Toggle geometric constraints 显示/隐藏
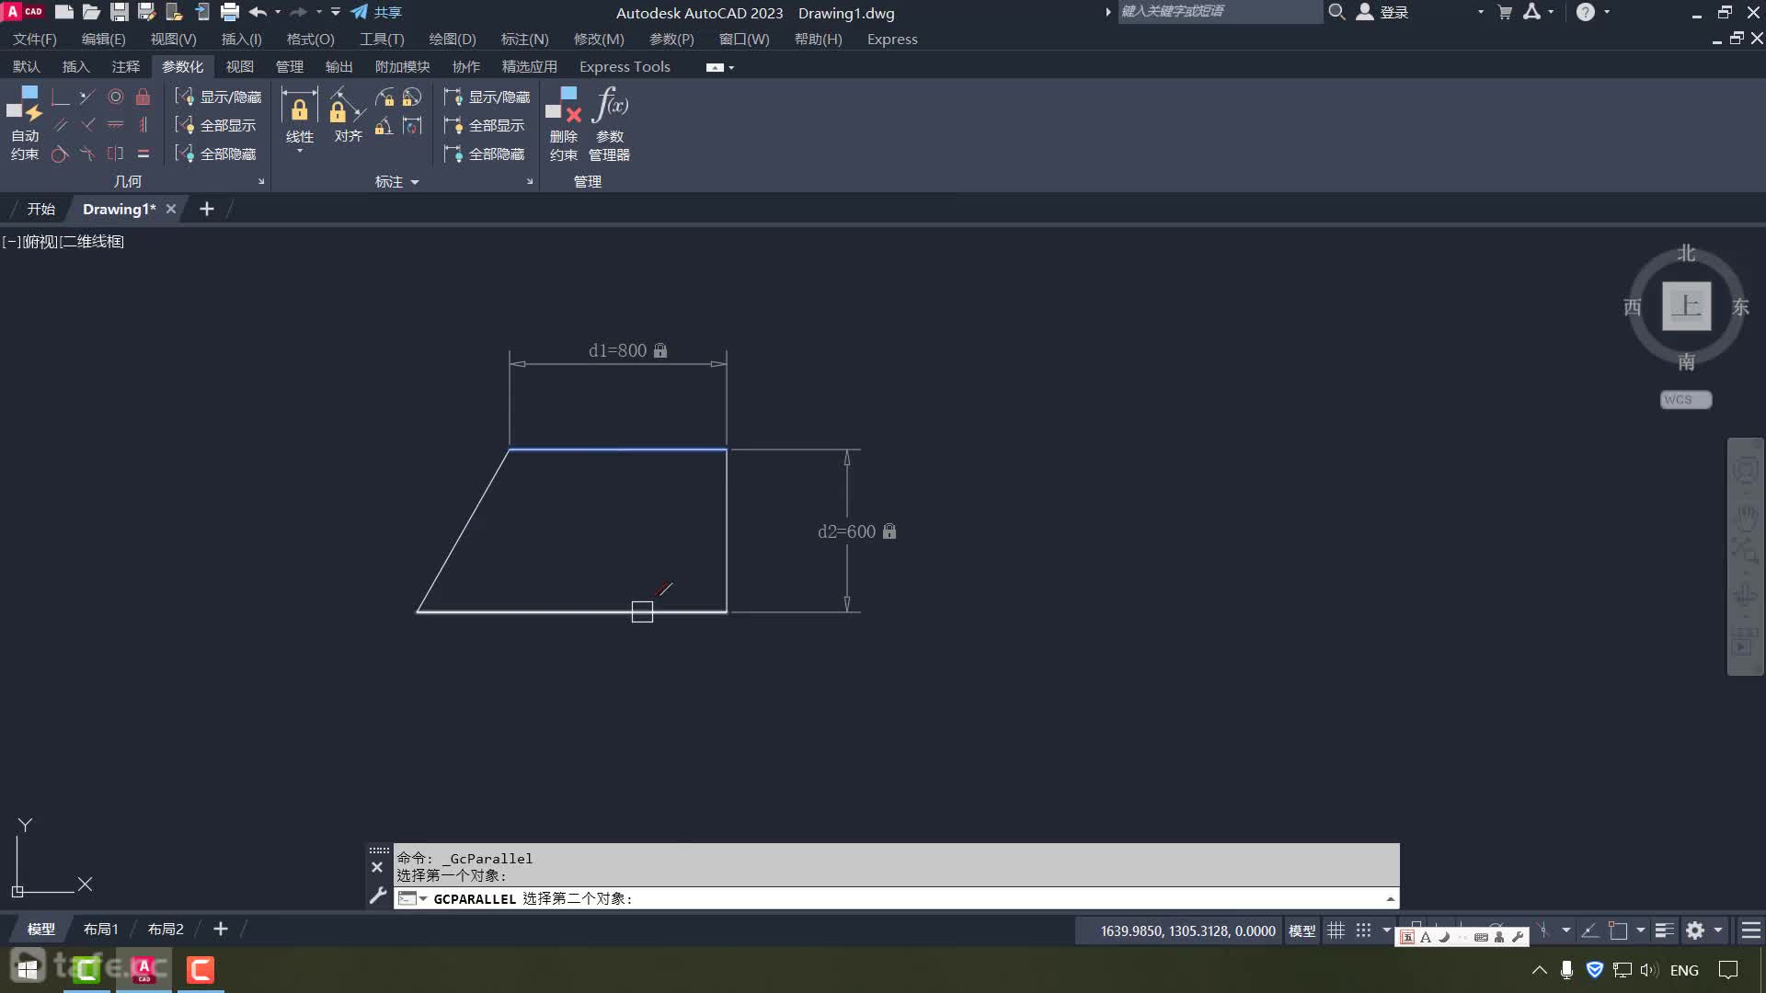1766x993 pixels. pos(218,97)
